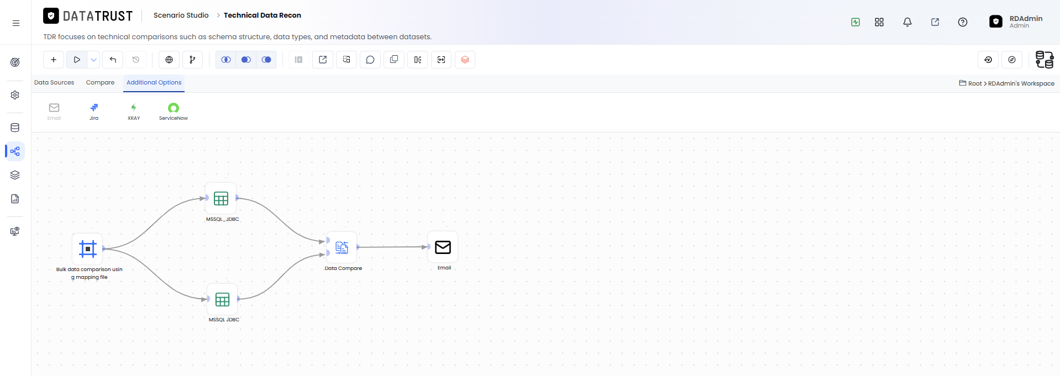Open the apps grid icon

pos(879,22)
